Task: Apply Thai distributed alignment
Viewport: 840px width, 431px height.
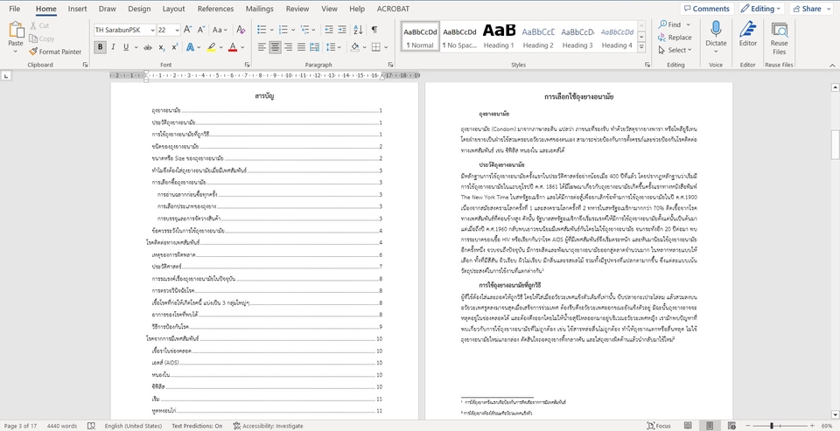Action: 314,48
